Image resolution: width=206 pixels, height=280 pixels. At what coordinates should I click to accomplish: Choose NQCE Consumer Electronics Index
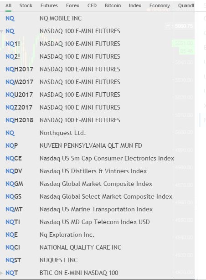97,158
